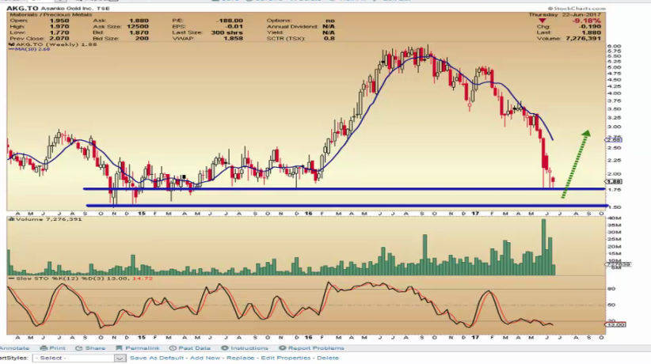Click the AKG.TO (Weekly) 1.88 chart legend

point(53,44)
